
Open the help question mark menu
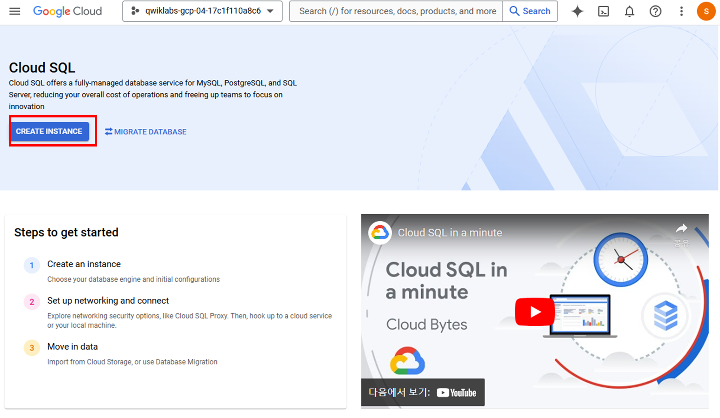(x=655, y=11)
